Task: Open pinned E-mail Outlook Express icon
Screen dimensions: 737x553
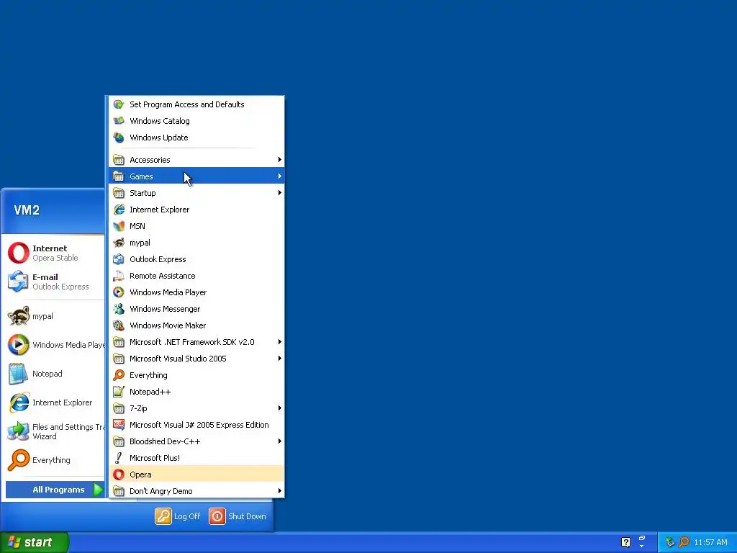Action: (x=18, y=282)
